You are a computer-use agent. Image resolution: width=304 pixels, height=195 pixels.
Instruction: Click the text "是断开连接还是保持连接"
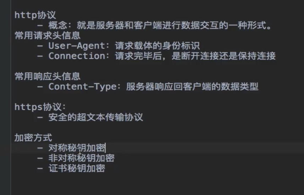tap(224, 56)
